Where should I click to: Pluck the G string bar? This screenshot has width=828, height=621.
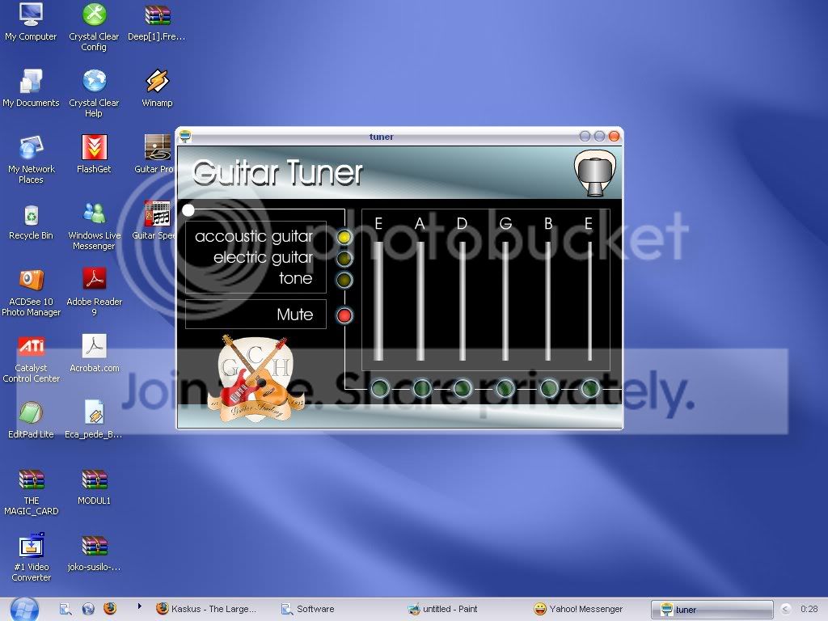(x=505, y=301)
